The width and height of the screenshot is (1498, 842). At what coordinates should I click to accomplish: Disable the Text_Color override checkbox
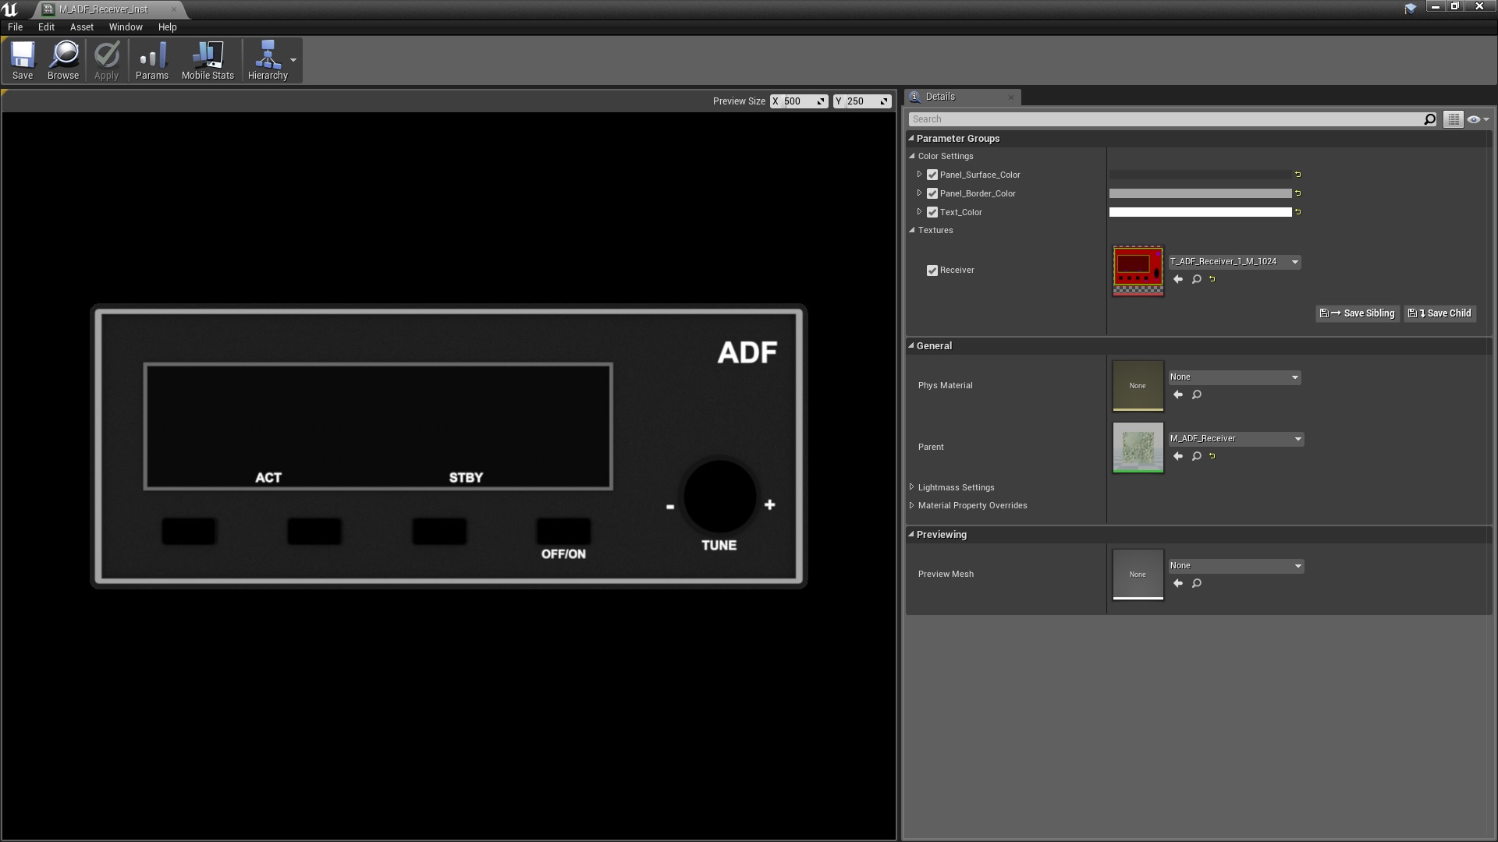(932, 211)
